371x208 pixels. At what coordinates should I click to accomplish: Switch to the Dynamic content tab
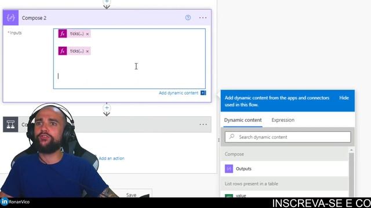pyautogui.click(x=243, y=120)
